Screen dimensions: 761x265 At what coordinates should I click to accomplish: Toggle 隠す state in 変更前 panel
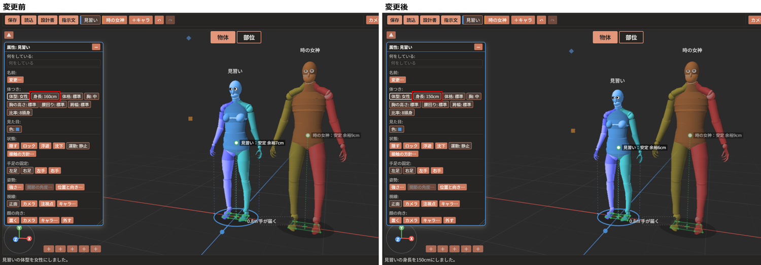pos(13,146)
